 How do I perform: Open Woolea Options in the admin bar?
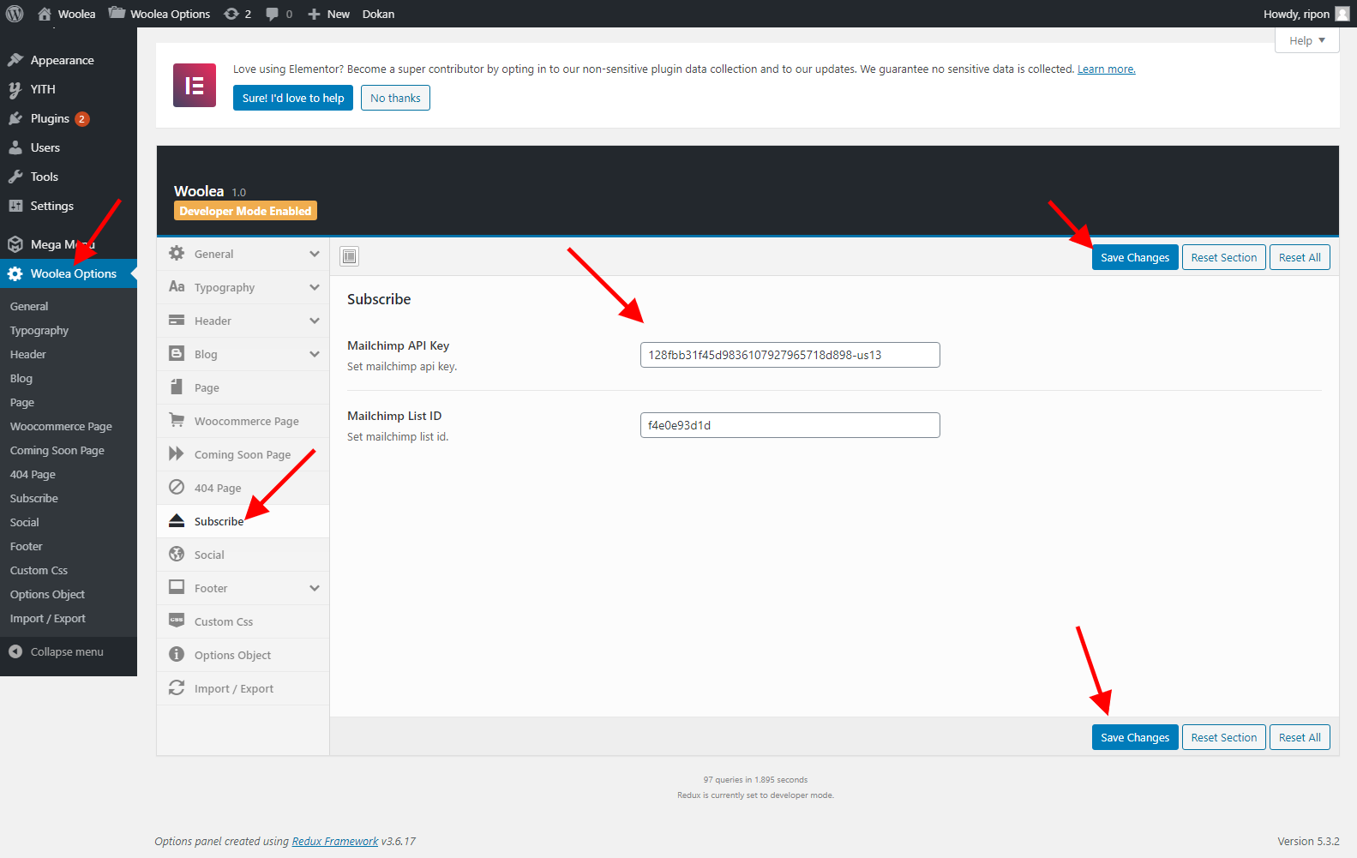point(159,14)
